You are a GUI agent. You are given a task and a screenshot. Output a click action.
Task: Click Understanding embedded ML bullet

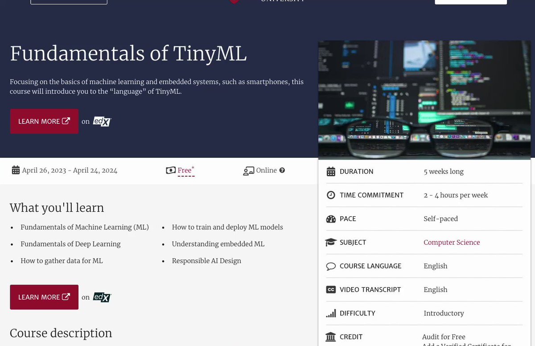pos(218,244)
